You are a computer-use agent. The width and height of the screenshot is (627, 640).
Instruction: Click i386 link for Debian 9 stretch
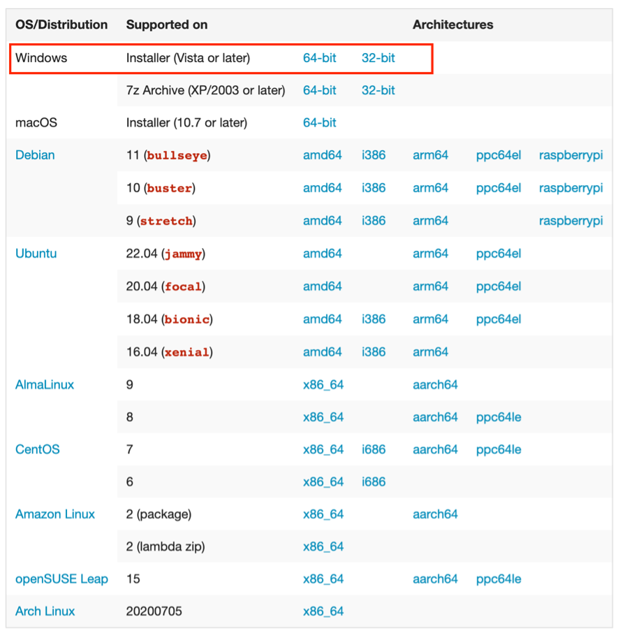374,221
